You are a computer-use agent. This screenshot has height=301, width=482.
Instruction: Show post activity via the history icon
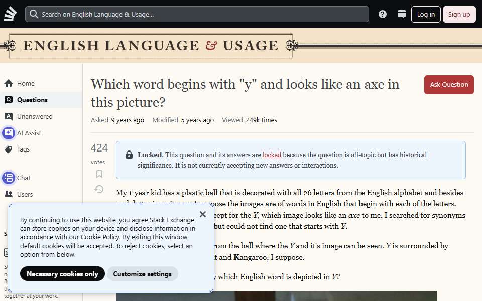[99, 189]
